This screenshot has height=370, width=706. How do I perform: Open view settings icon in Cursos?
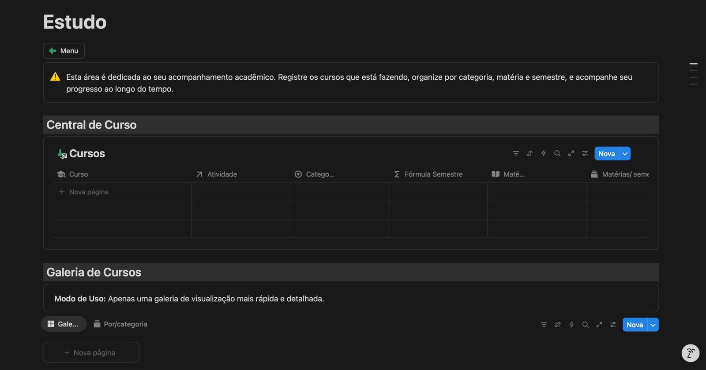point(585,153)
